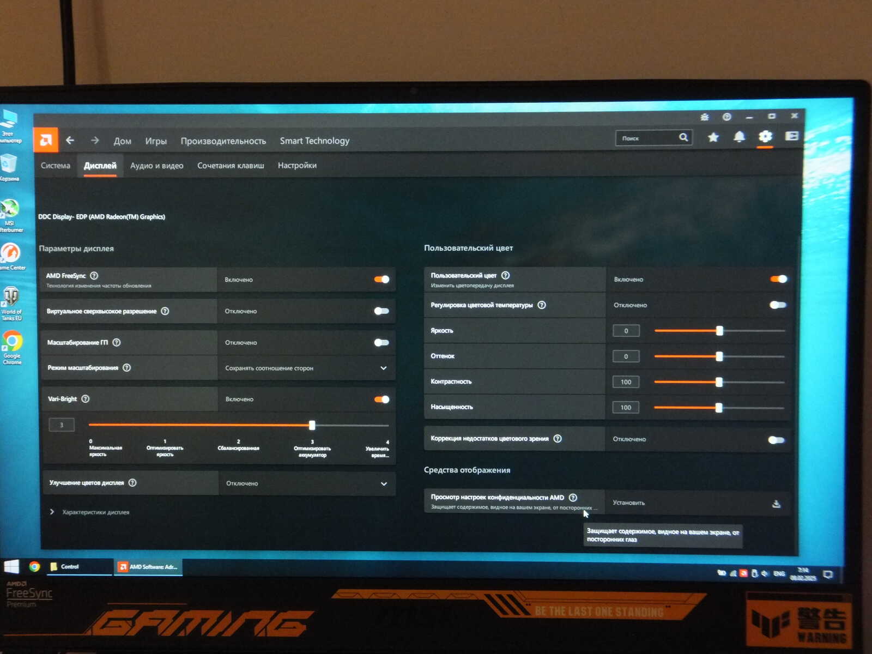Open the bug report tool icon
The image size is (872, 654).
coord(705,117)
